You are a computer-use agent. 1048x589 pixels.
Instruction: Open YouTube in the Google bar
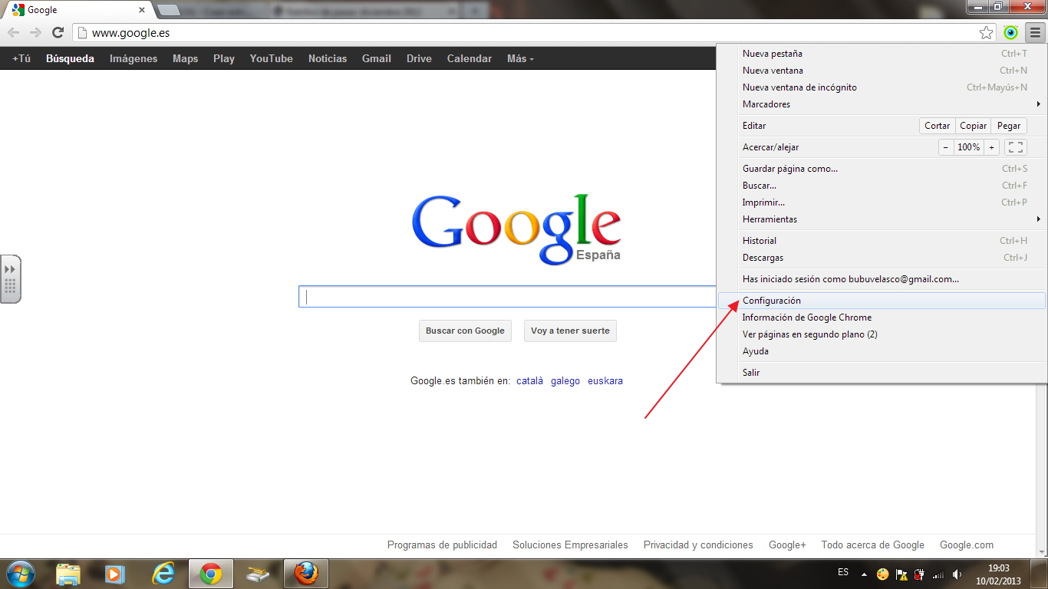point(271,58)
